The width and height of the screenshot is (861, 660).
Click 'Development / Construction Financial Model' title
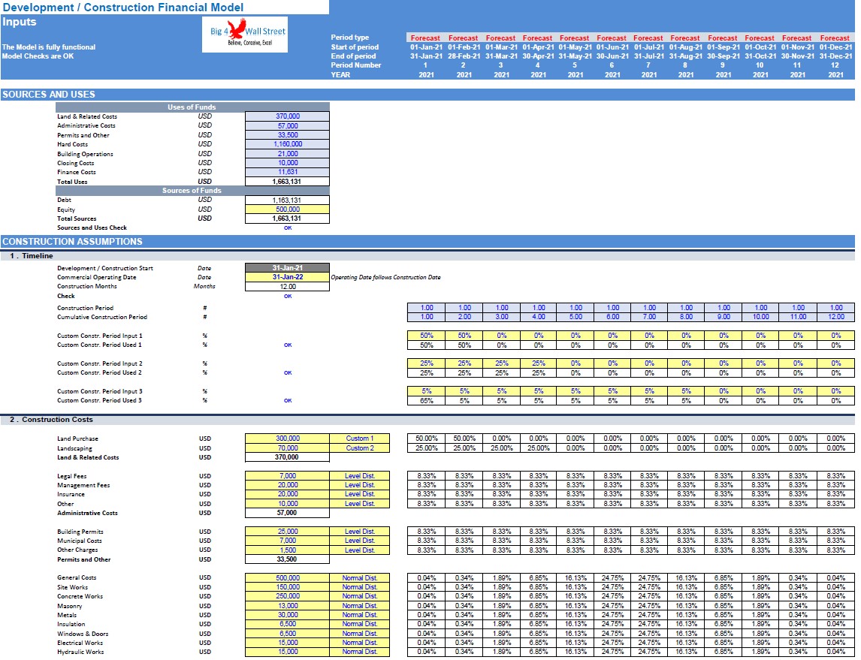(123, 8)
